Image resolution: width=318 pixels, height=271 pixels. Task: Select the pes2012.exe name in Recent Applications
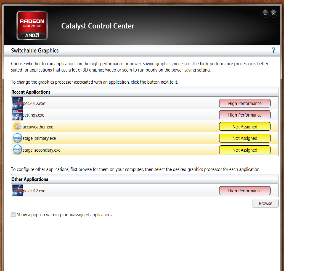[34, 104]
